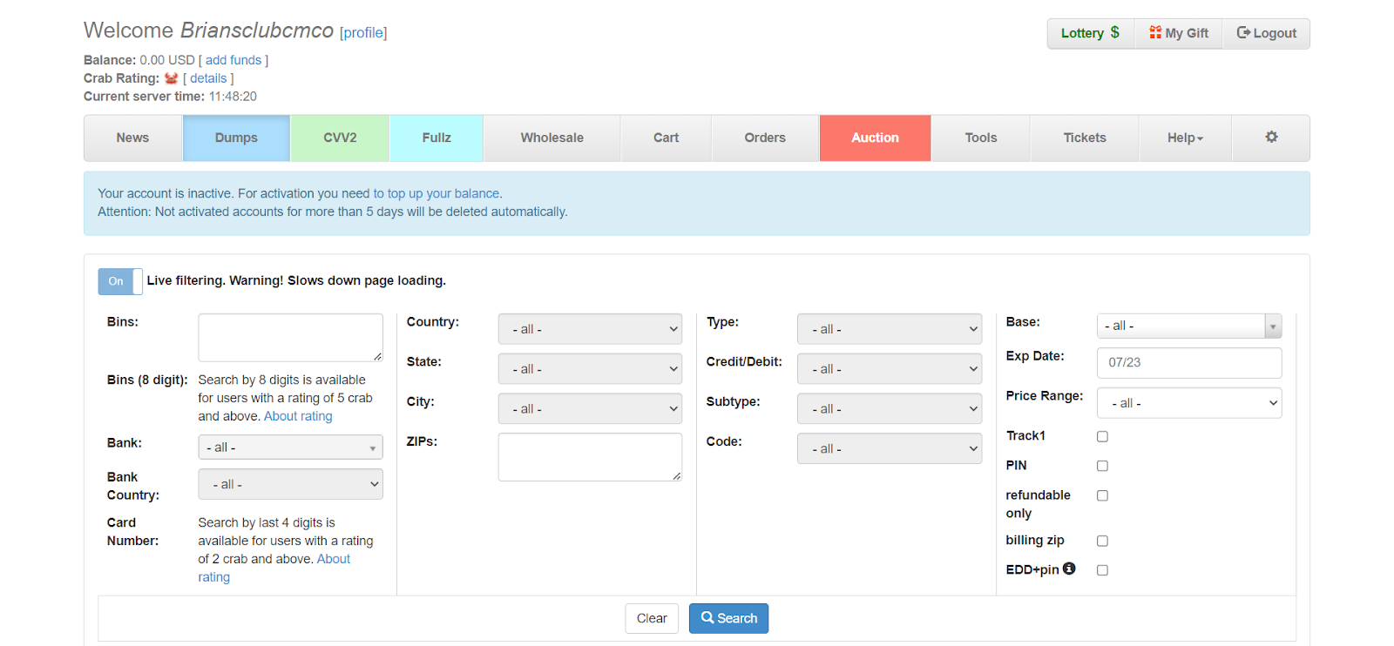Open About rating link under Bins (8 digit)

pos(298,416)
